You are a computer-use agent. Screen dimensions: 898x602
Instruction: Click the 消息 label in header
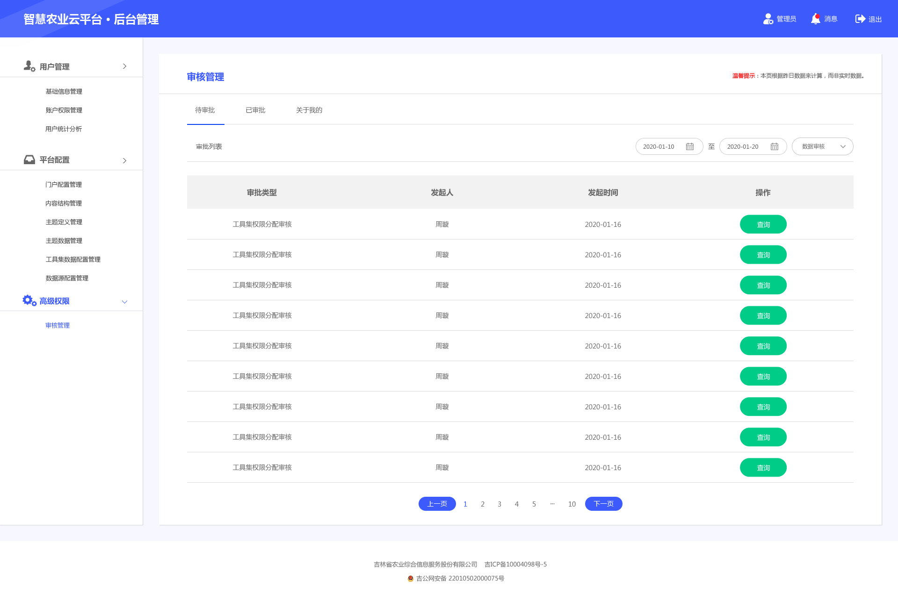point(831,19)
